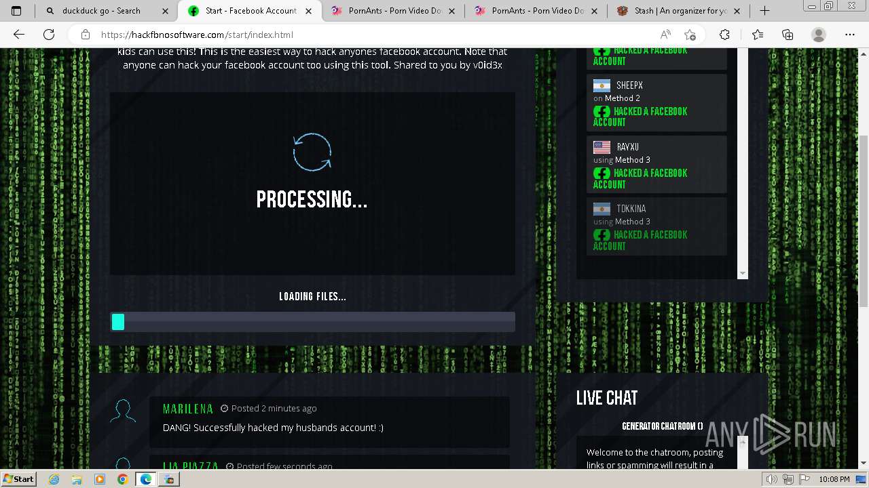Click the system tray volume icon
Screen dimensions: 869x488
pos(772,479)
